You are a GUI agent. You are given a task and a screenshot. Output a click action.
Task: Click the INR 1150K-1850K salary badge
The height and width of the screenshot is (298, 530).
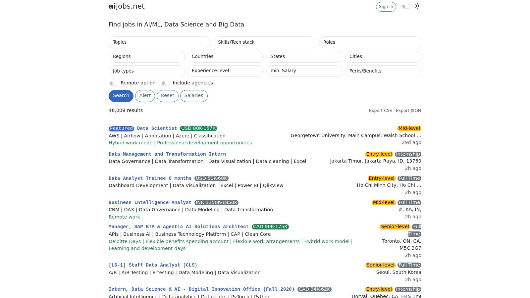click(216, 203)
